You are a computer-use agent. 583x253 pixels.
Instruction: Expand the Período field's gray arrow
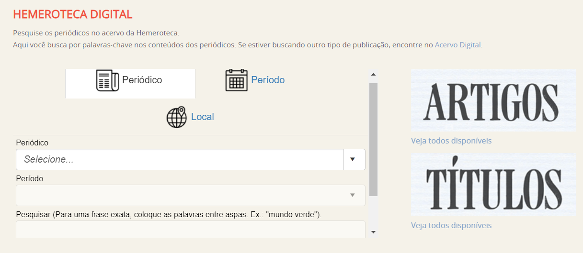353,195
